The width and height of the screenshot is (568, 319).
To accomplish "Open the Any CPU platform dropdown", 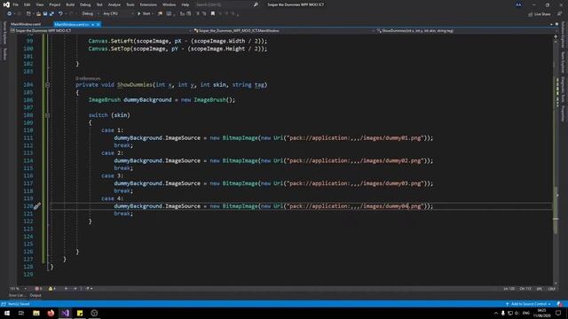I will [x=118, y=14].
